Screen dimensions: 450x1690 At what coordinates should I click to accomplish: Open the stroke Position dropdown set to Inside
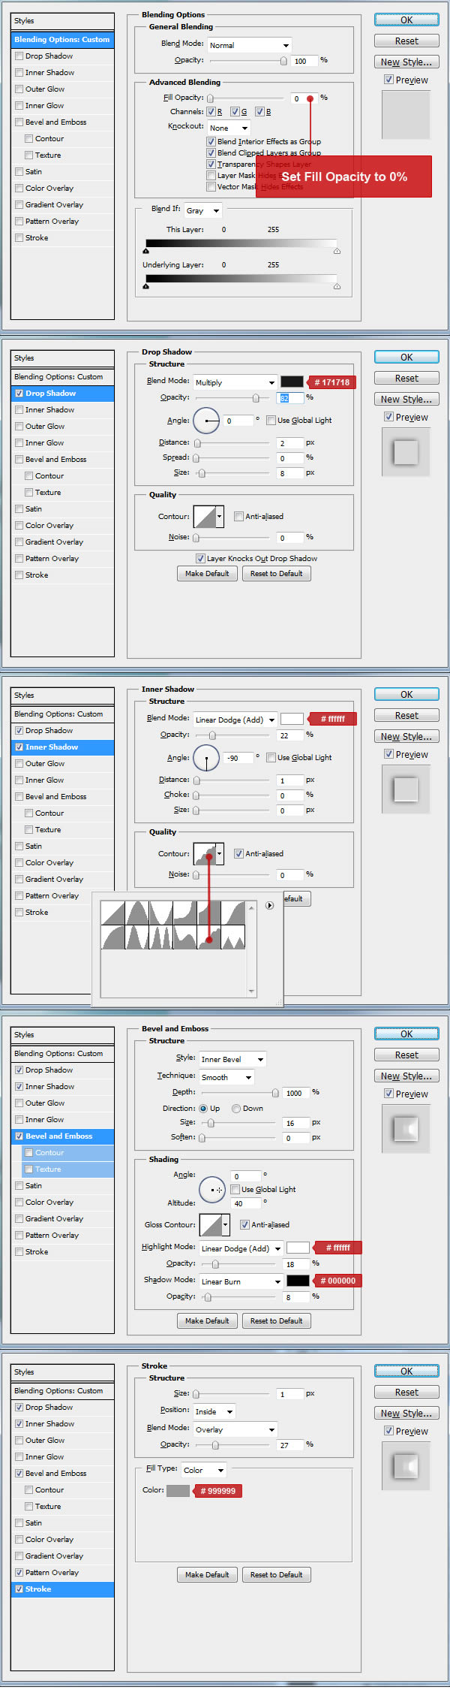214,1411
